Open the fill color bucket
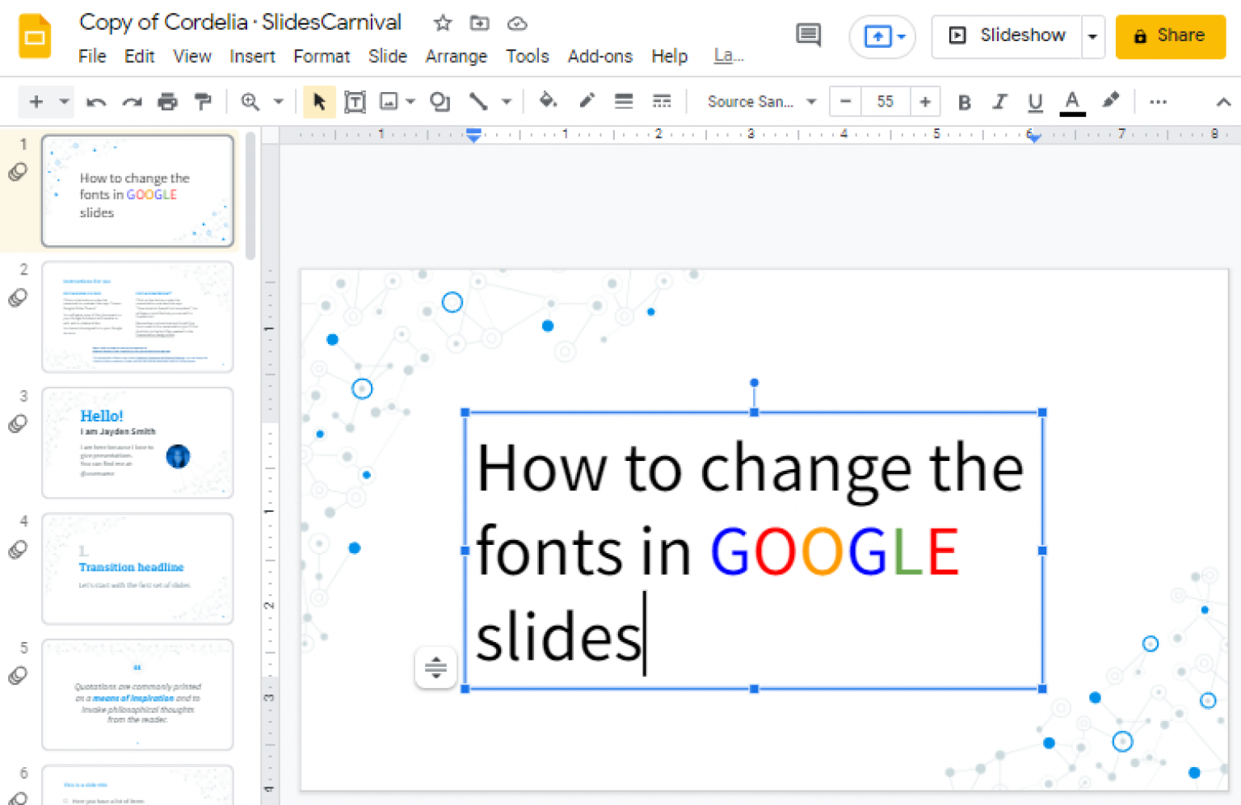Screen dimensions: 1241x805 [548, 101]
